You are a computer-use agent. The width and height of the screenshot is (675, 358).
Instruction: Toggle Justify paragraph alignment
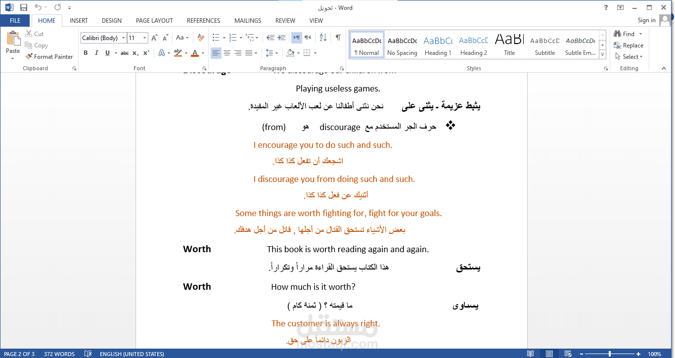249,53
